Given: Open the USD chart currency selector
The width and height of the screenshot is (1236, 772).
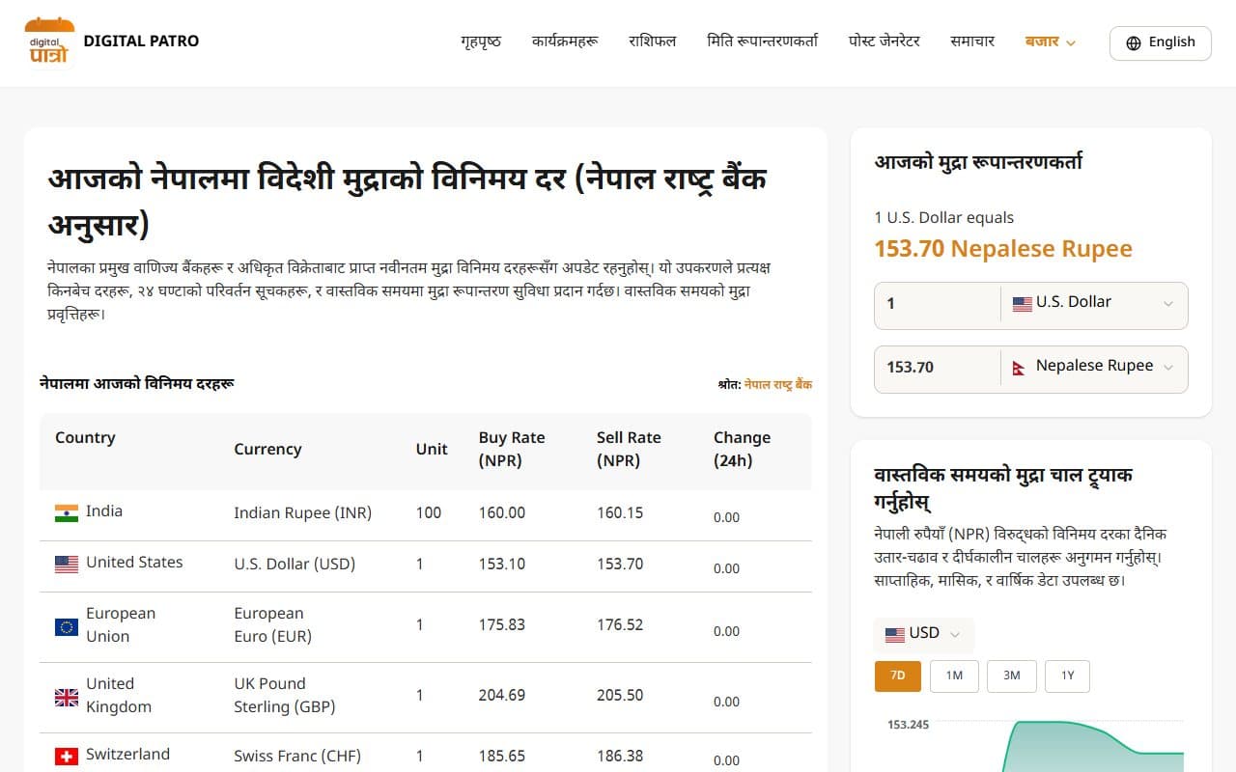Looking at the screenshot, I should (924, 634).
